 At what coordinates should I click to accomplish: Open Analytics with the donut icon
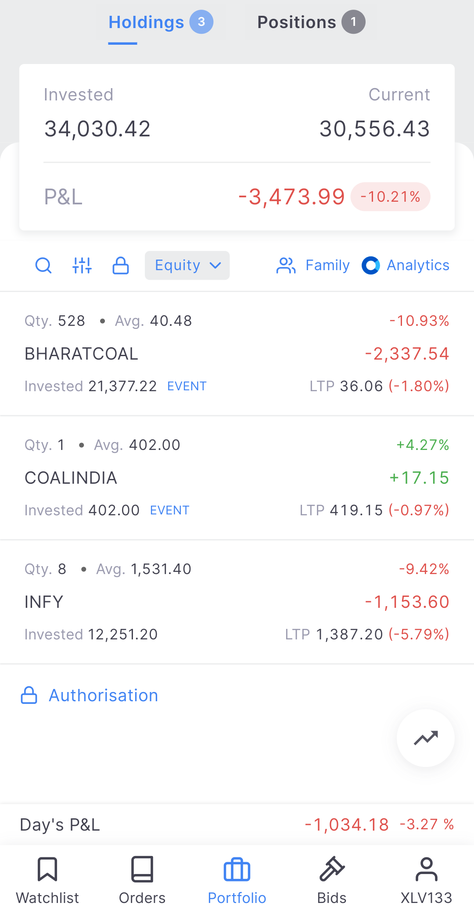[406, 265]
